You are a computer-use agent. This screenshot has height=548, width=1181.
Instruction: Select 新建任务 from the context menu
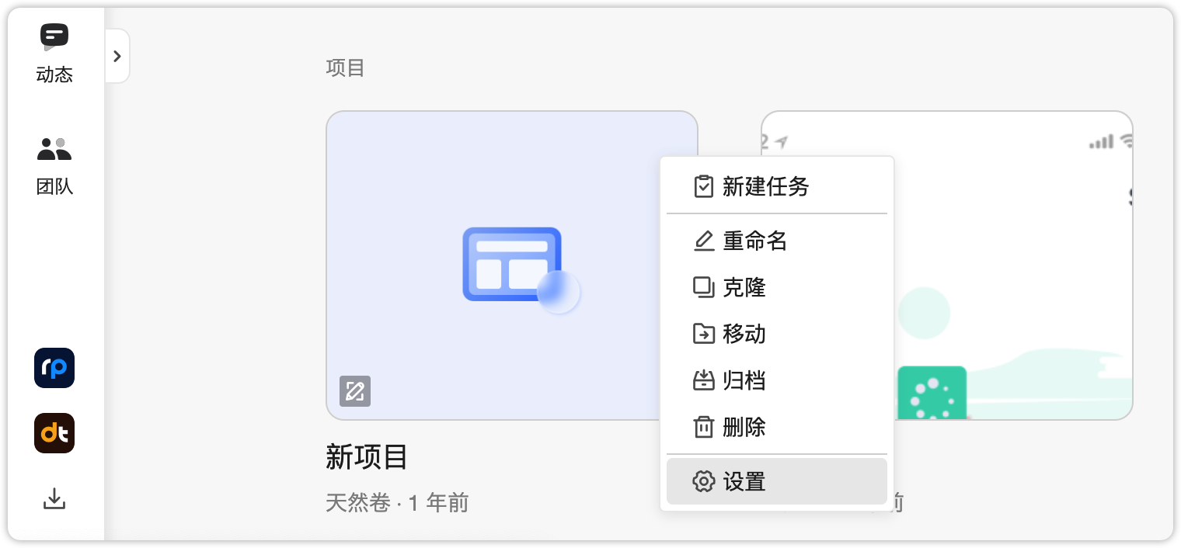(x=766, y=186)
